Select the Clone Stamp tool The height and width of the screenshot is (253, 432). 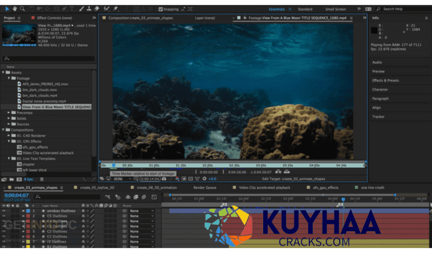point(89,8)
